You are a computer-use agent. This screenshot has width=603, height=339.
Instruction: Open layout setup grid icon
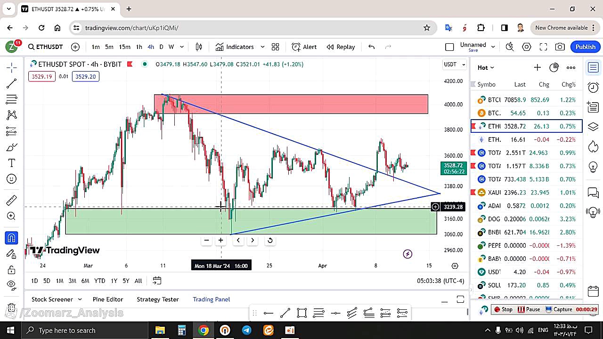pyautogui.click(x=276, y=47)
